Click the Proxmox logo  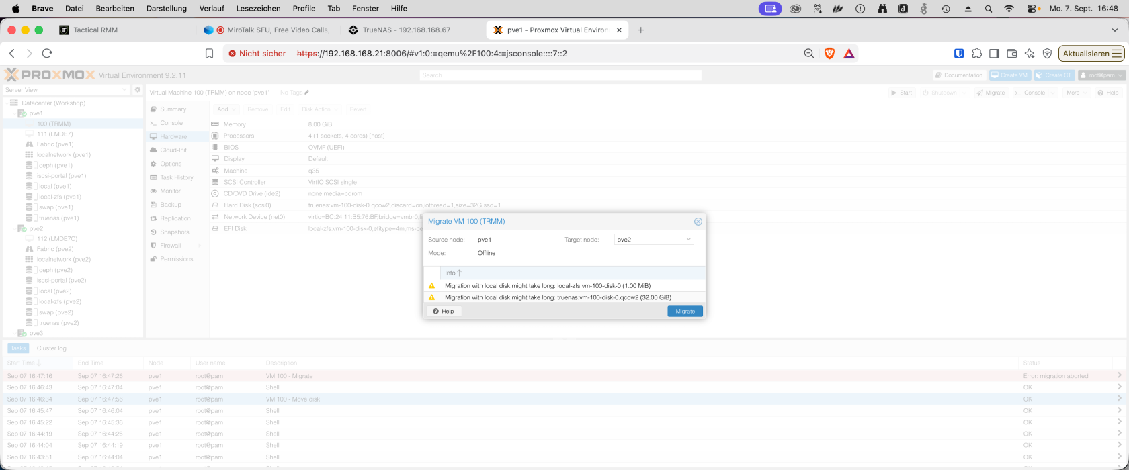(50, 75)
